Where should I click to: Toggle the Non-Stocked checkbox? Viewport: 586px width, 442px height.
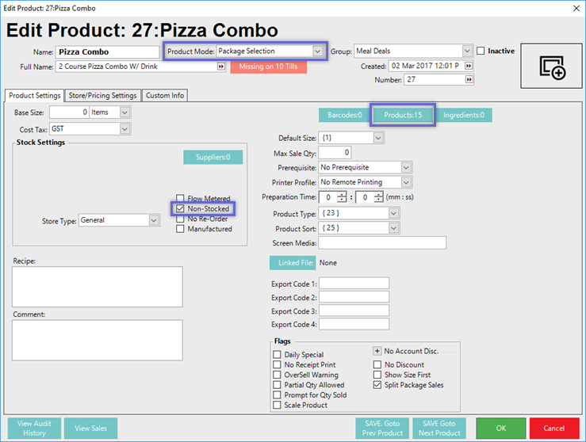(x=181, y=209)
